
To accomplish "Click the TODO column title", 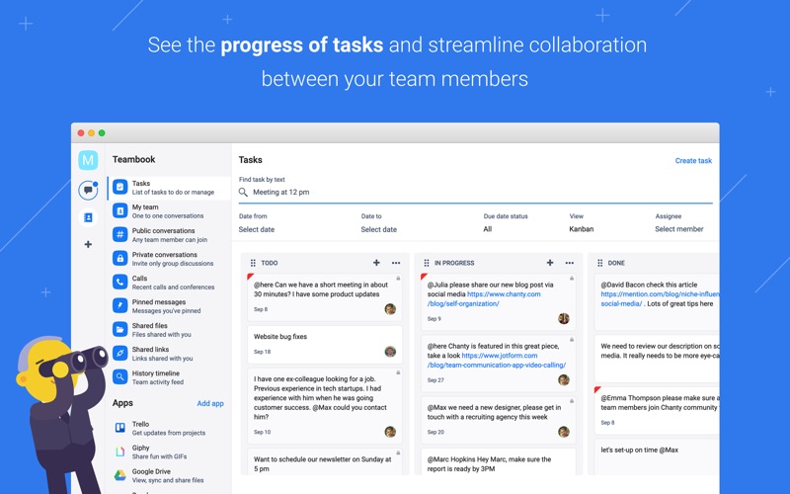I will tap(270, 263).
